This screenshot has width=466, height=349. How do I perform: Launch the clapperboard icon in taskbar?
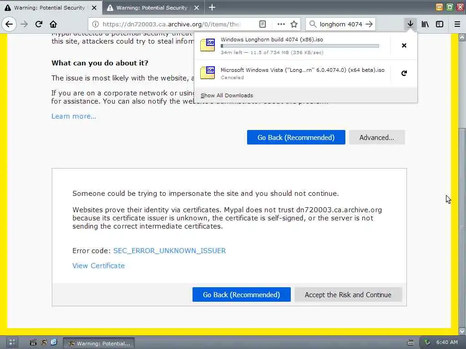click(33, 343)
